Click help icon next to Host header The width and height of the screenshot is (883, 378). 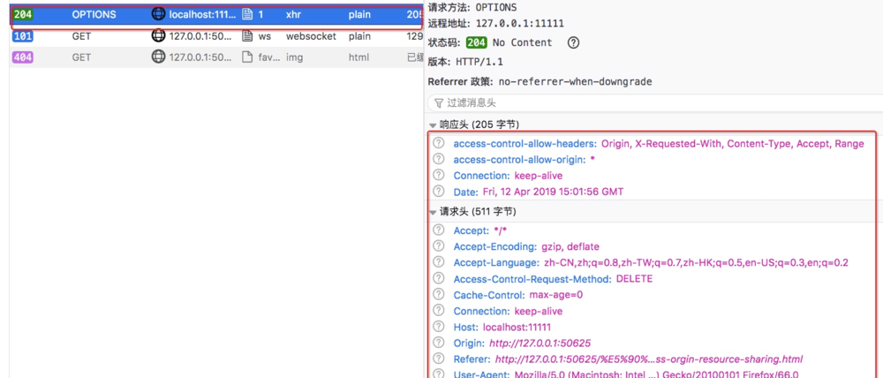(439, 327)
